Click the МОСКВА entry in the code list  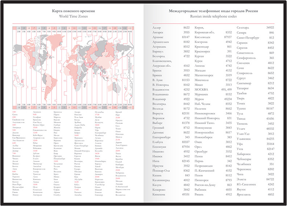203,89
